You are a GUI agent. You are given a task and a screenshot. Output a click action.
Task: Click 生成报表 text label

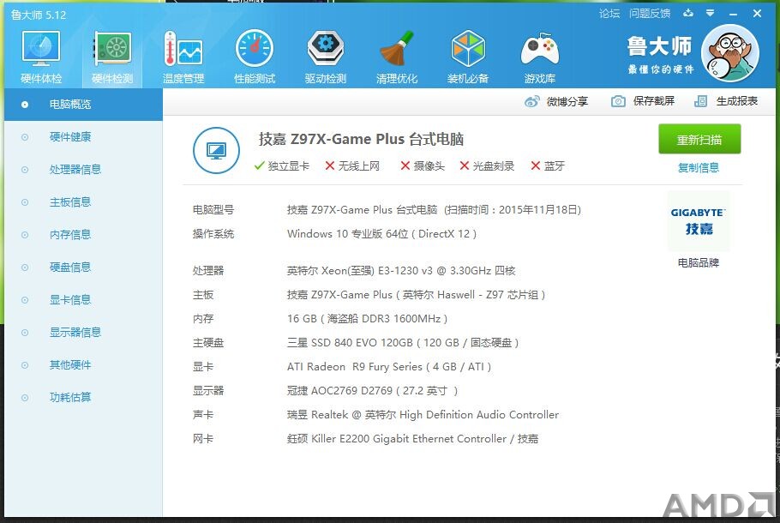(737, 101)
